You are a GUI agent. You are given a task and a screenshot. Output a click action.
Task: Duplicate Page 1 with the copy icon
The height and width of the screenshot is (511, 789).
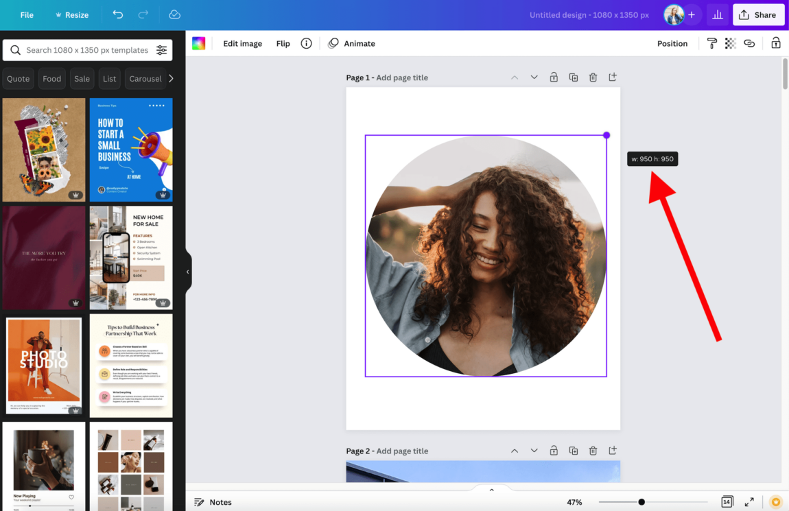tap(574, 77)
